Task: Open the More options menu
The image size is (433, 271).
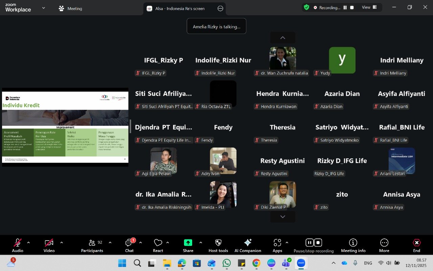Action: click(x=384, y=245)
